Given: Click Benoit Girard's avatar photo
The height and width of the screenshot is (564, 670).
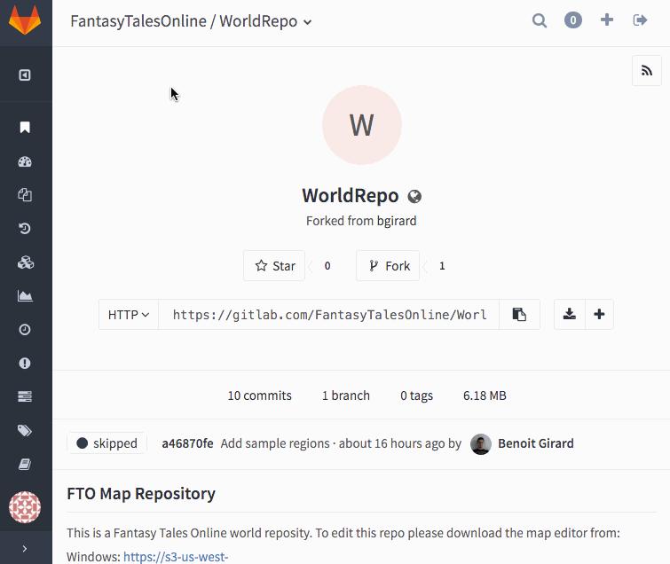Looking at the screenshot, I should (481, 444).
